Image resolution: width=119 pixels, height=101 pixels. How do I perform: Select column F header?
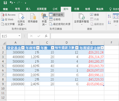[111, 43]
